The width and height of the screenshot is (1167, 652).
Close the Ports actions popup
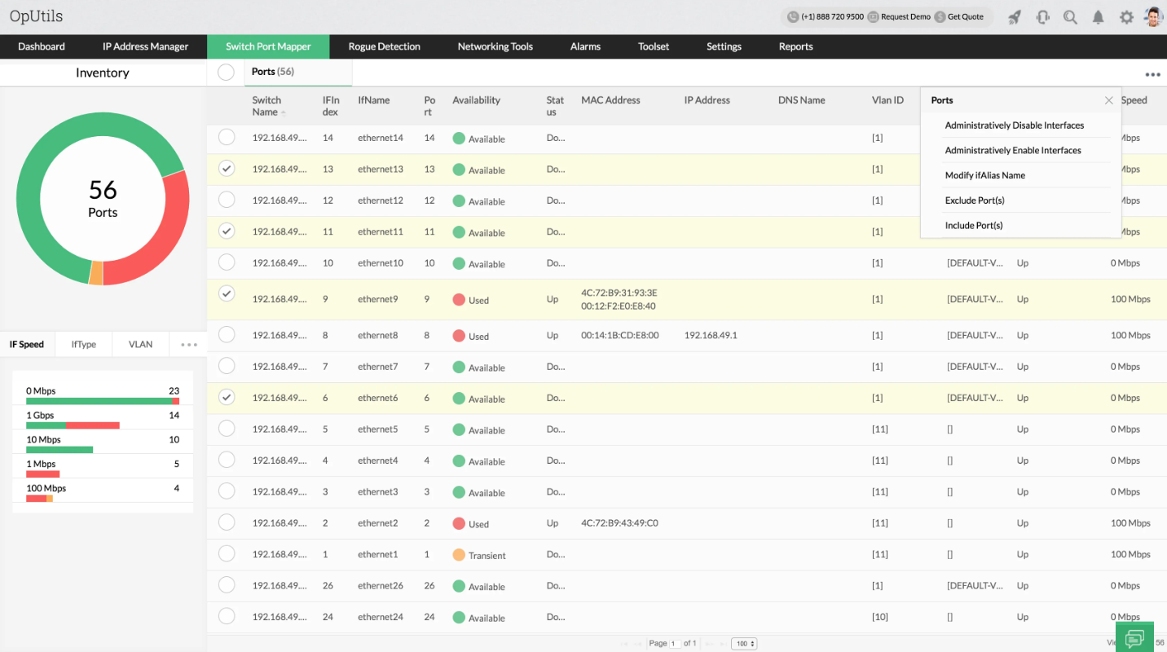(1108, 100)
